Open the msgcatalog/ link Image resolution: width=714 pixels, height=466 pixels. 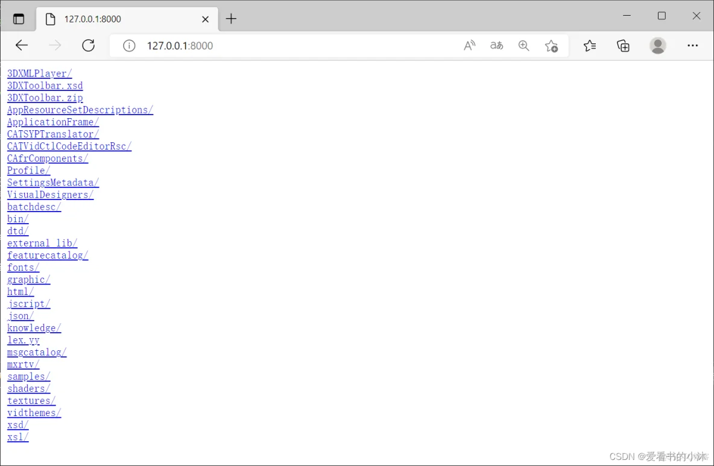pos(37,353)
